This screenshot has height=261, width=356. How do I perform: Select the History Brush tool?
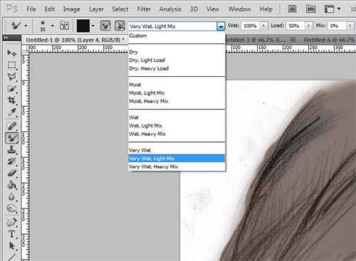[x=11, y=161]
